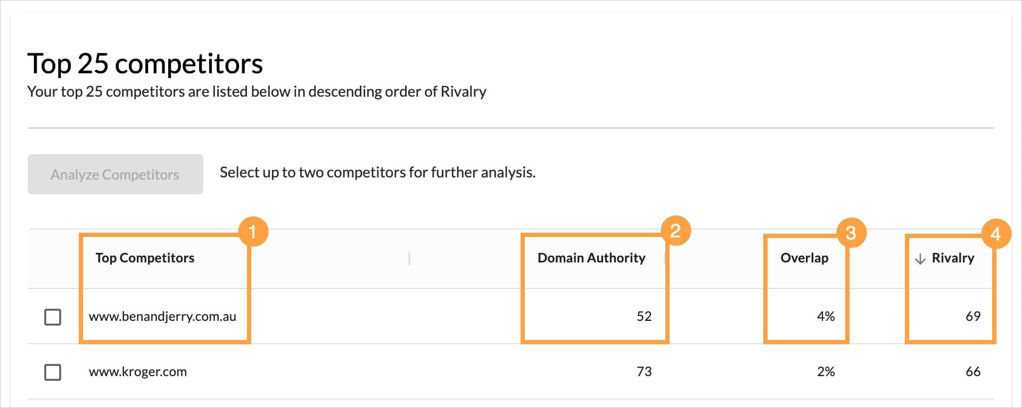Open the www.benandjerry.com.au competitor entry
The image size is (1022, 408).
[162, 316]
